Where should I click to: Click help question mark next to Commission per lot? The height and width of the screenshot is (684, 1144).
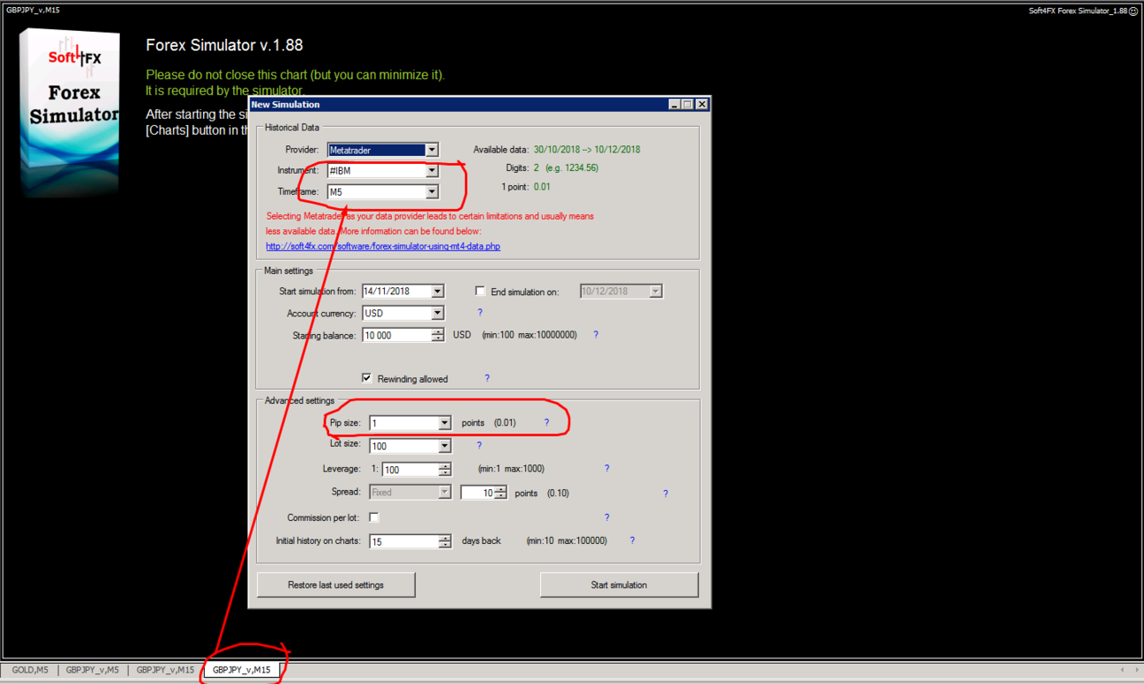(607, 517)
